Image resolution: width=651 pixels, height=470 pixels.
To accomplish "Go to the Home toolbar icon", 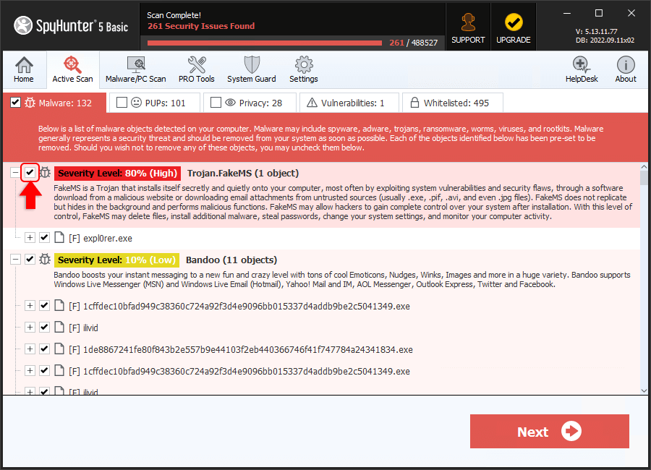I will (x=24, y=69).
